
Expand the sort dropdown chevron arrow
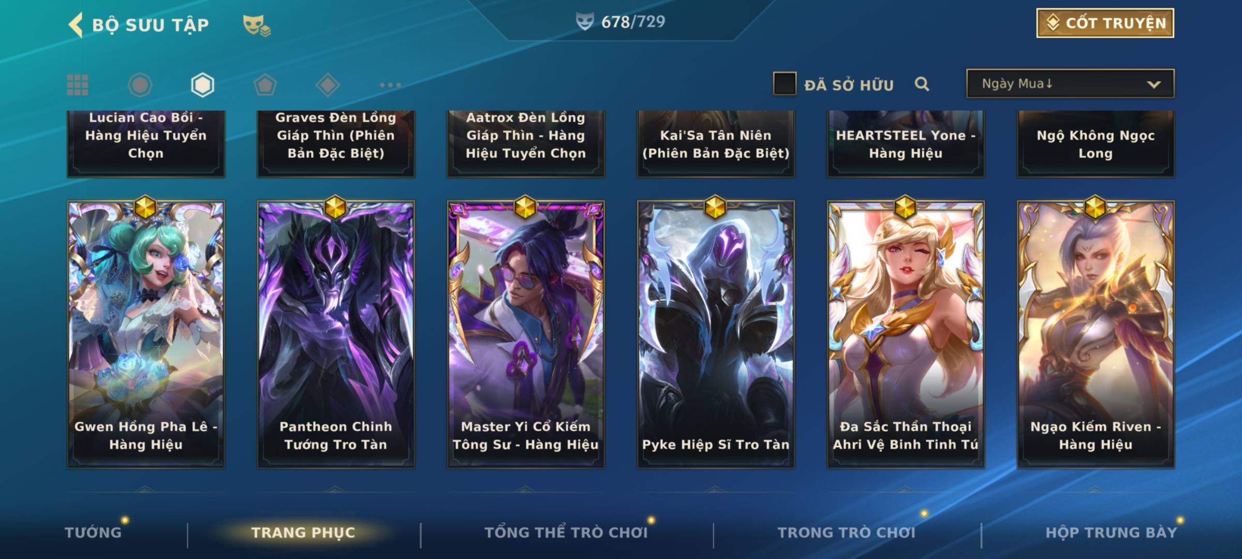[x=1154, y=84]
